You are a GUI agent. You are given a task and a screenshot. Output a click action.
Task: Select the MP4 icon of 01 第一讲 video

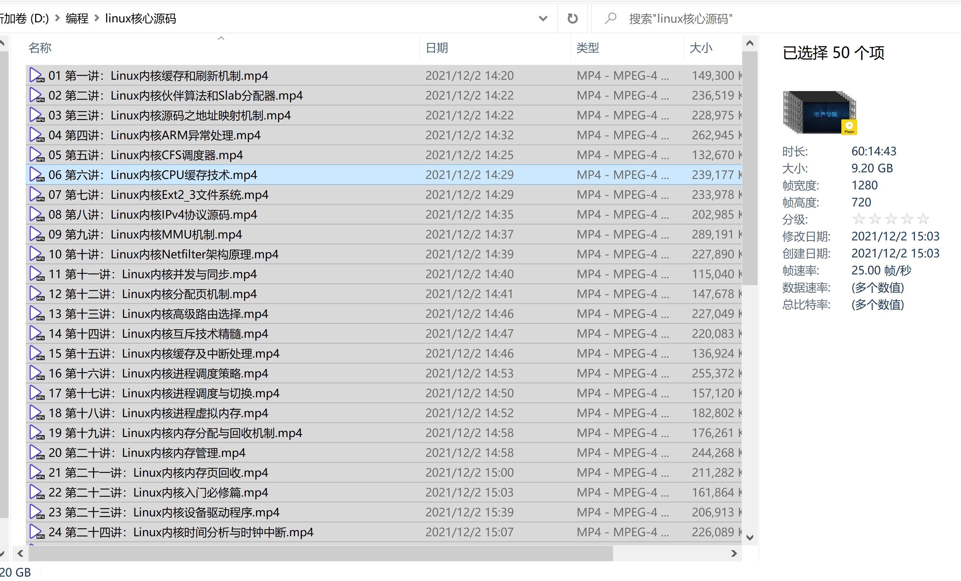coord(36,75)
